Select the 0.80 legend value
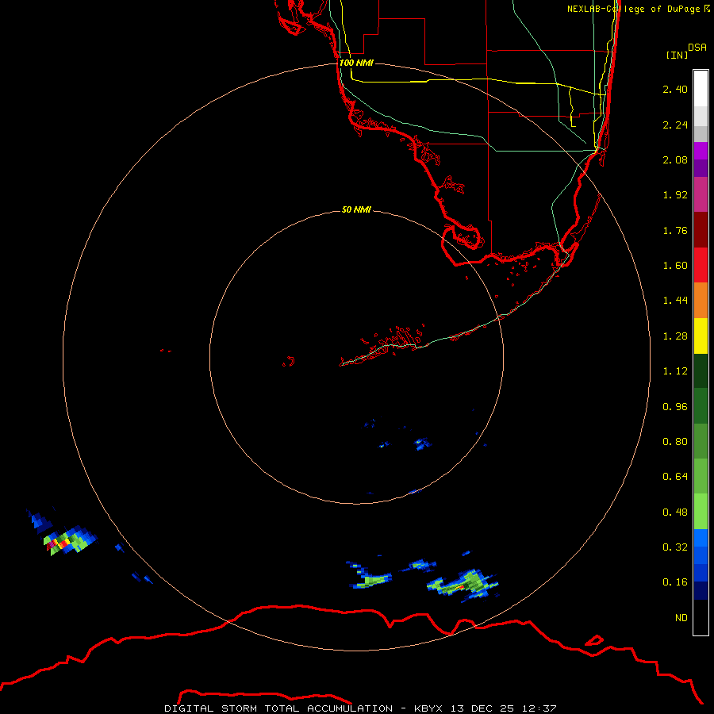714x714 pixels. [x=675, y=442]
